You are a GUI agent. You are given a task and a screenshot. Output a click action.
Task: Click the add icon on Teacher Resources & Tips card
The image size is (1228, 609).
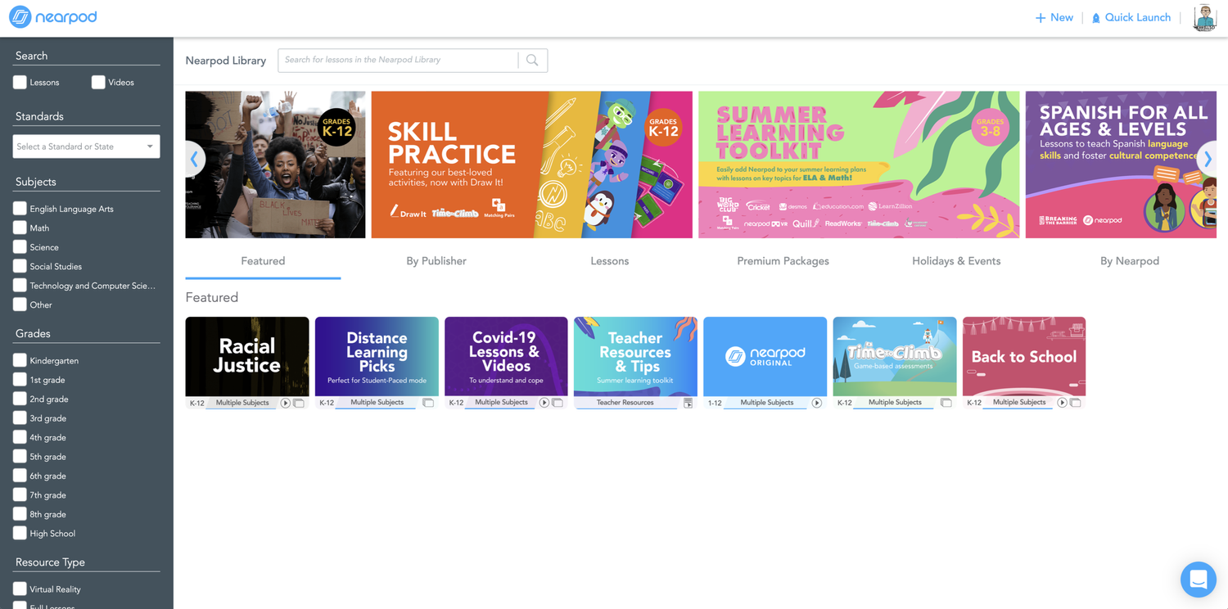tap(687, 403)
